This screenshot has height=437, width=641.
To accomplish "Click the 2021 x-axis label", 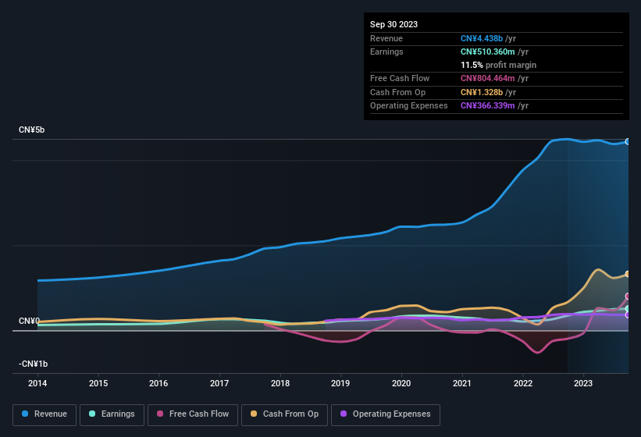I will (x=462, y=383).
